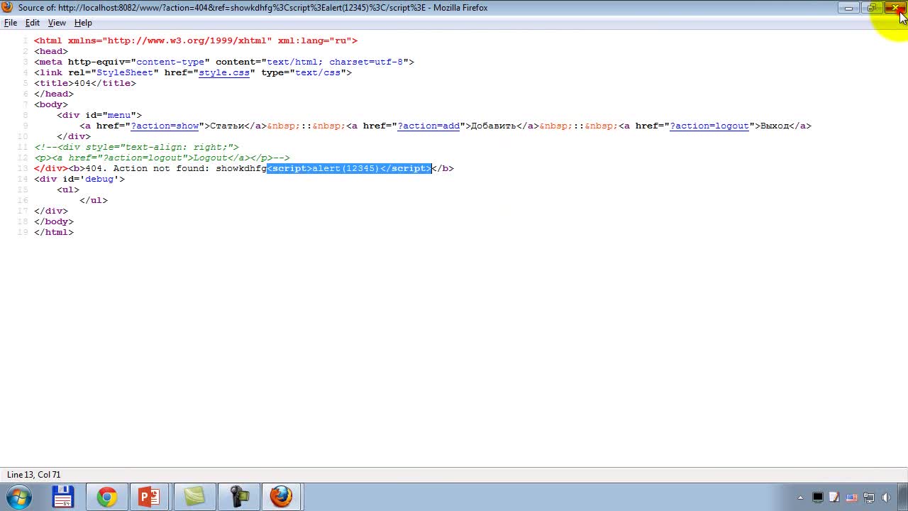Screen dimensions: 908x511
Task: Switch to Google Chrome in taskbar
Action: coord(107,497)
